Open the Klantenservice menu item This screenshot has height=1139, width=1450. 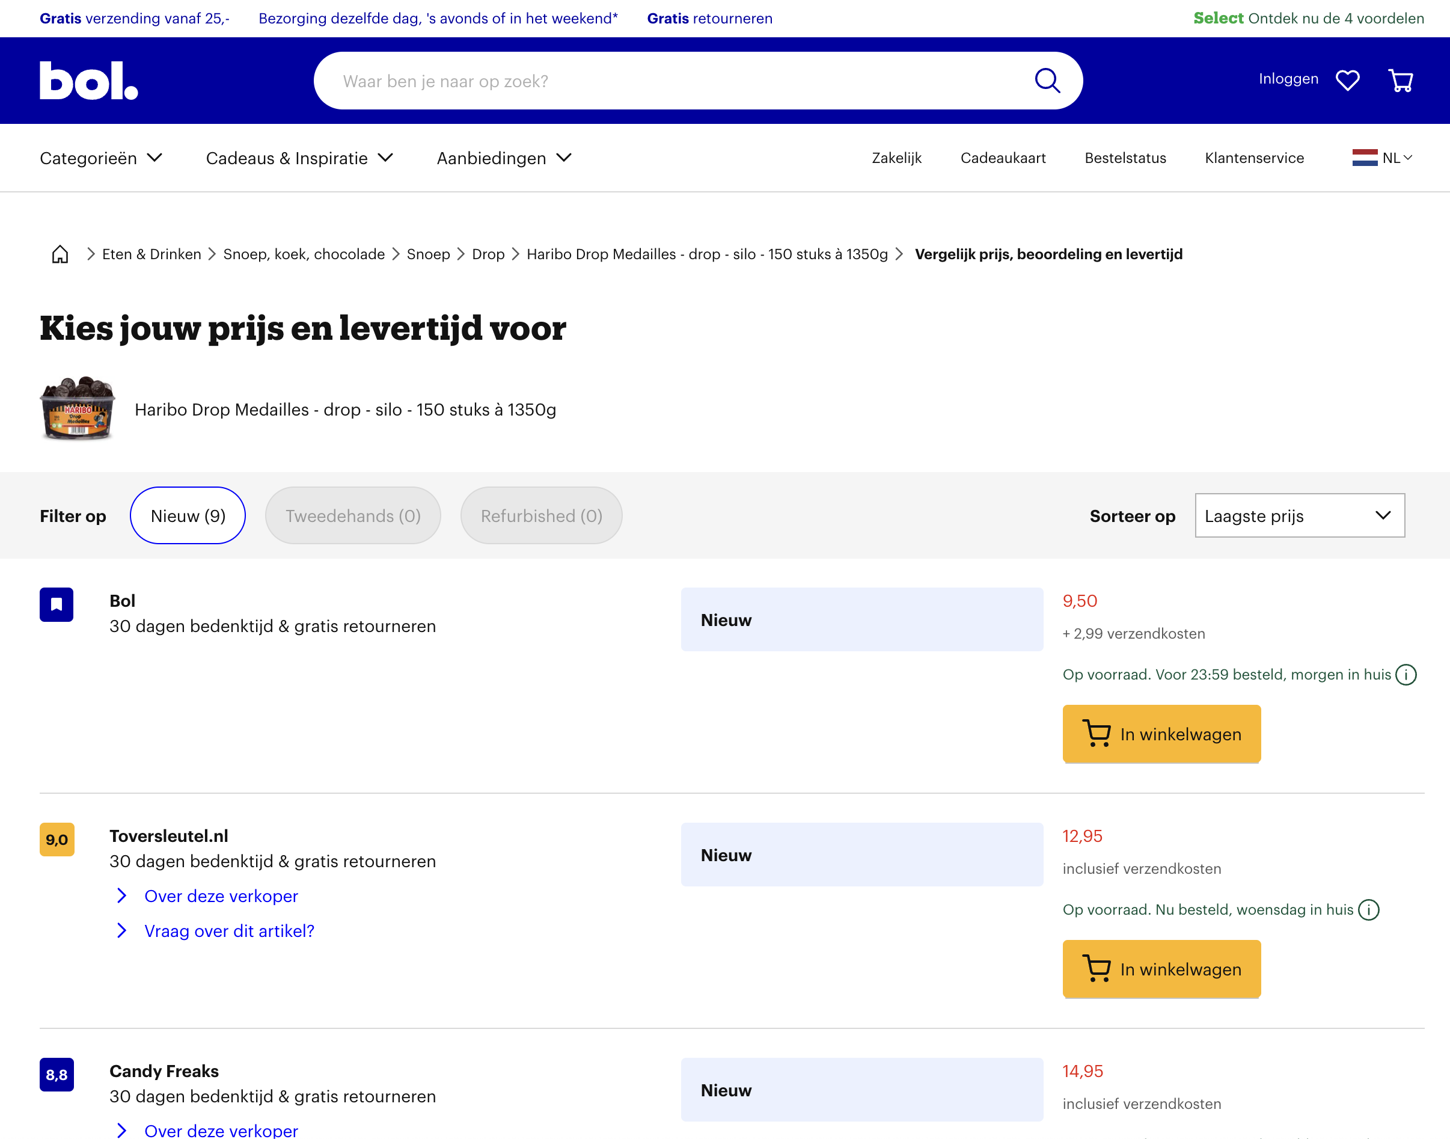coord(1253,158)
